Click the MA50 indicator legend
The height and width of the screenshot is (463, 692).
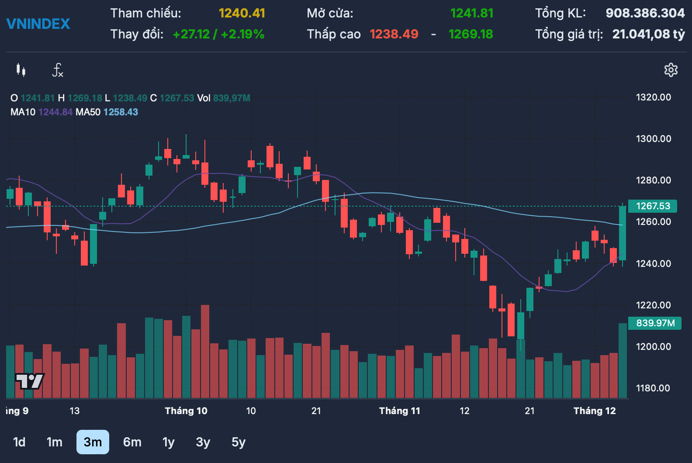[107, 112]
